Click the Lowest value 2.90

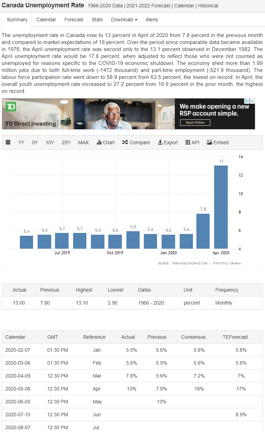112,303
